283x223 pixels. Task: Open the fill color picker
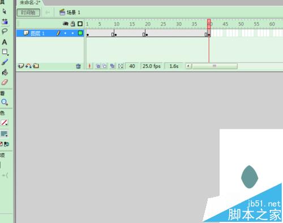[4, 133]
